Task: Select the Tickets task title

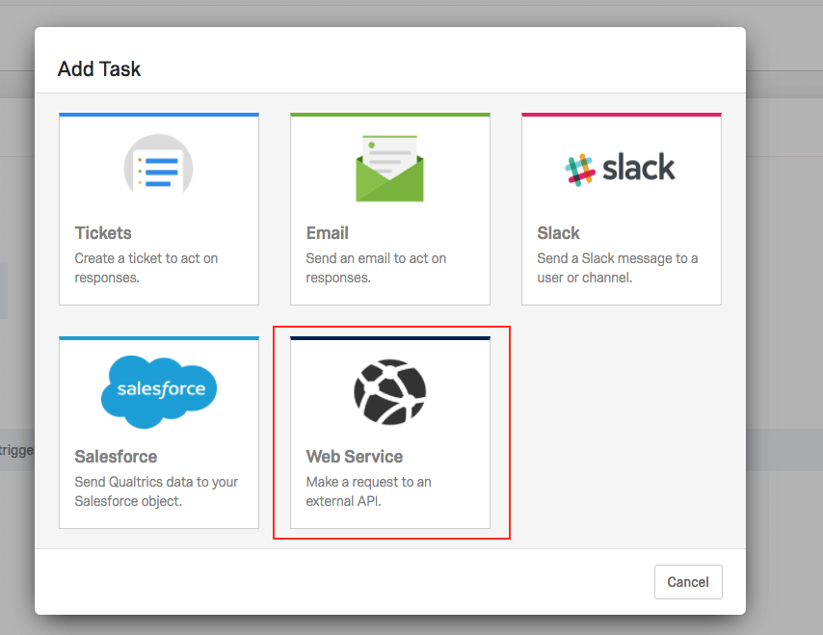Action: click(x=103, y=233)
